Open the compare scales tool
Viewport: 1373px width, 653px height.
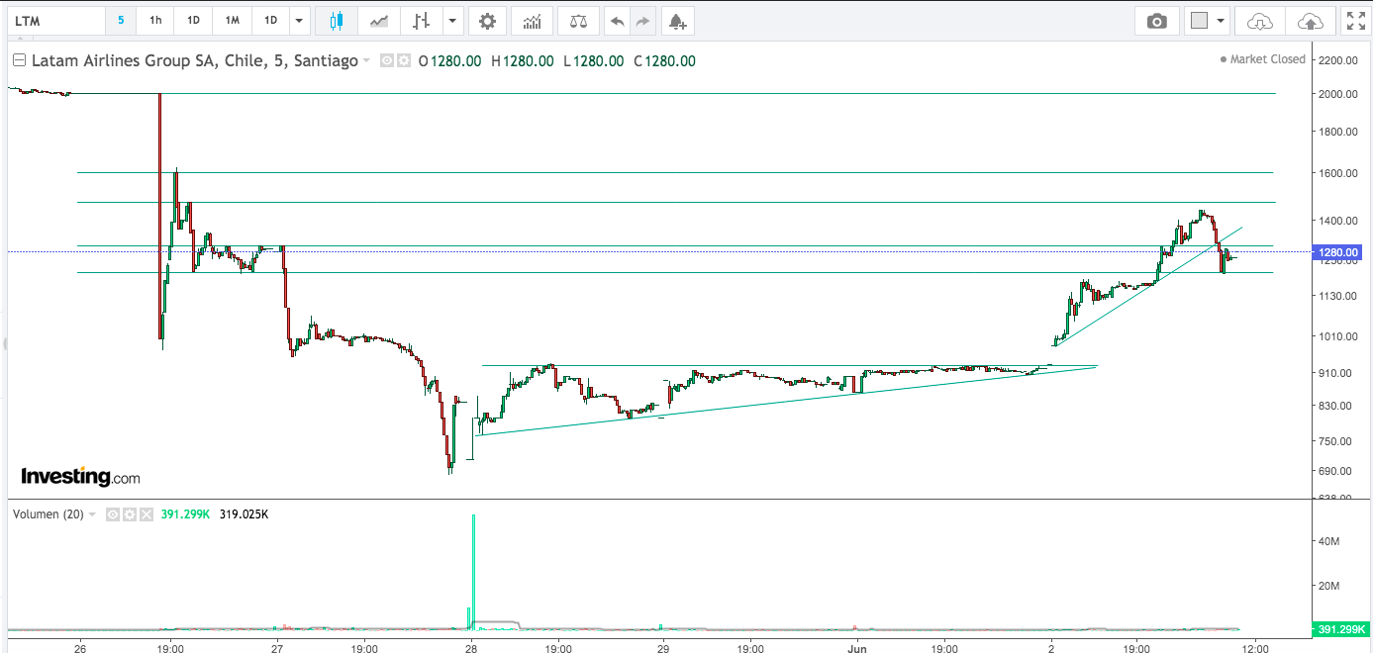(x=578, y=21)
